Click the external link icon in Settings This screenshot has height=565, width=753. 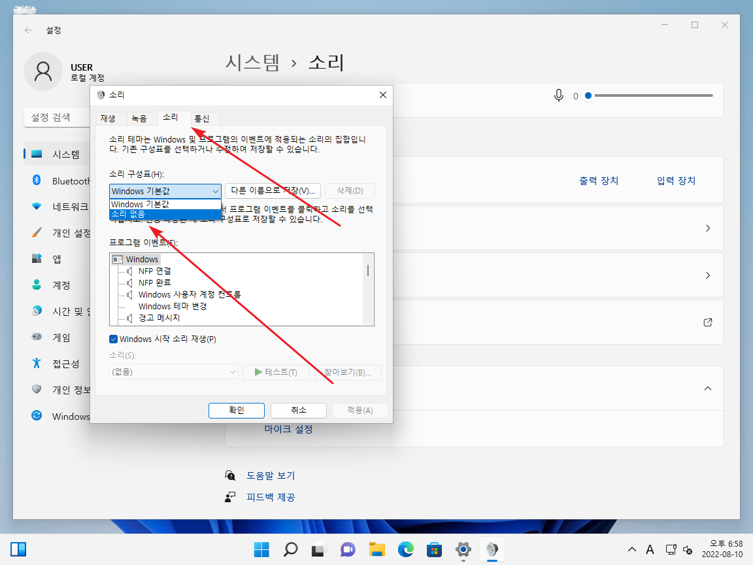pos(708,322)
